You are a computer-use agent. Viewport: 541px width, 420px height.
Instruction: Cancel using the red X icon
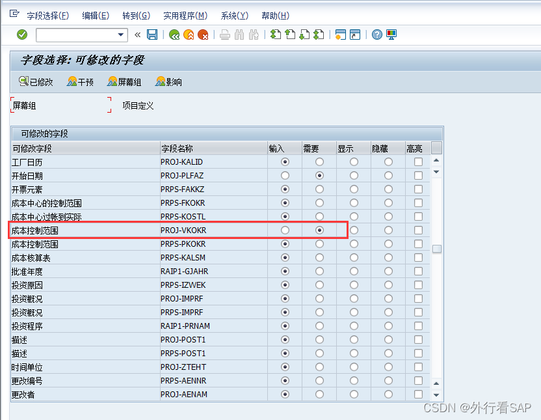point(203,35)
